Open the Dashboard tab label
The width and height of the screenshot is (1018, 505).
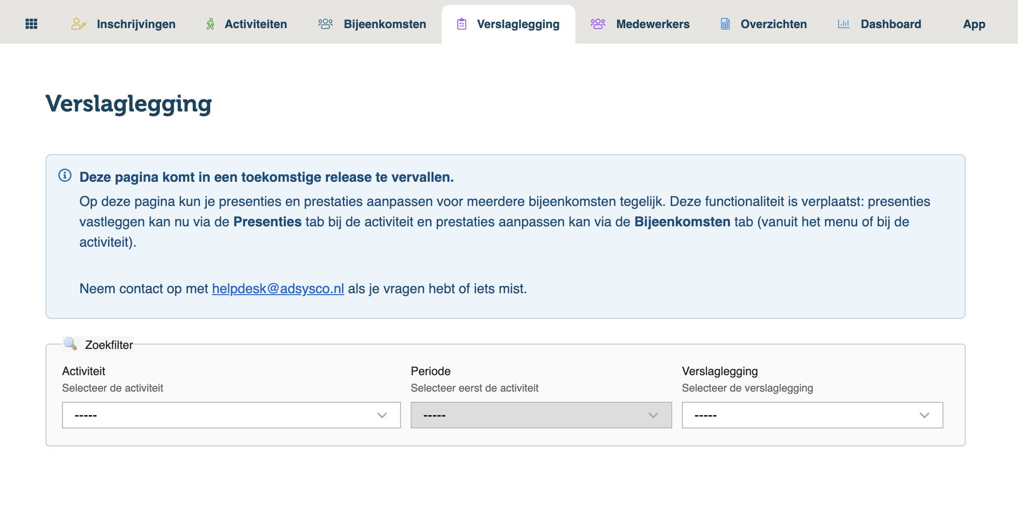click(x=891, y=24)
